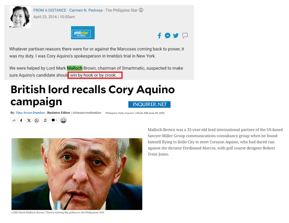
Task: Open @tinaarceodumlao handle link
Action: tap(87, 113)
